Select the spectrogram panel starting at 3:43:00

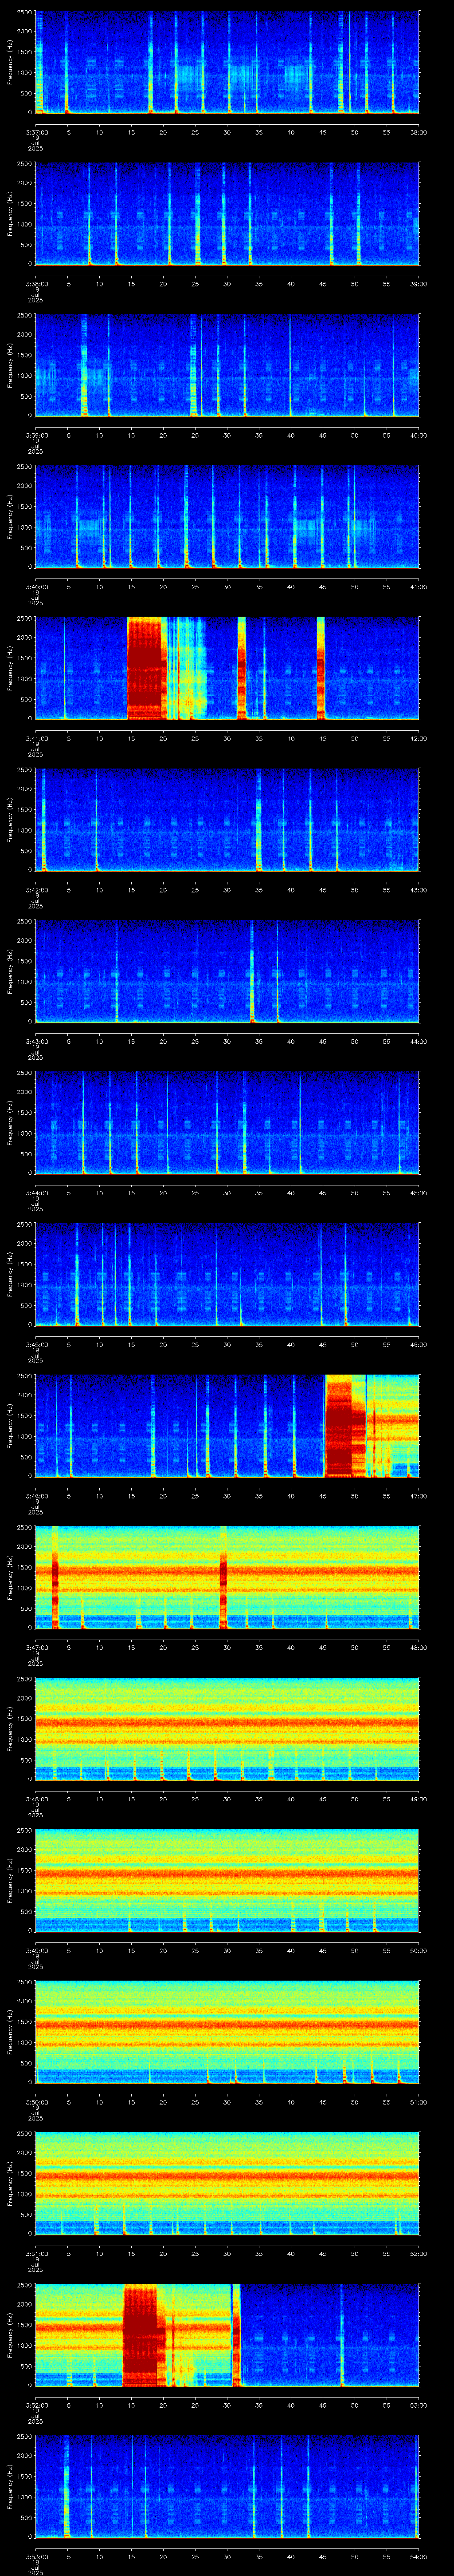click(x=227, y=971)
